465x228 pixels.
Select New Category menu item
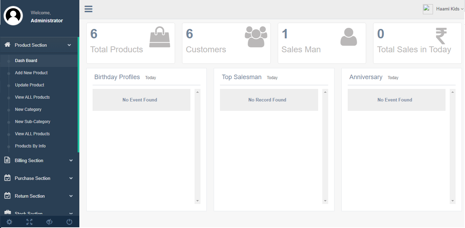(28, 109)
